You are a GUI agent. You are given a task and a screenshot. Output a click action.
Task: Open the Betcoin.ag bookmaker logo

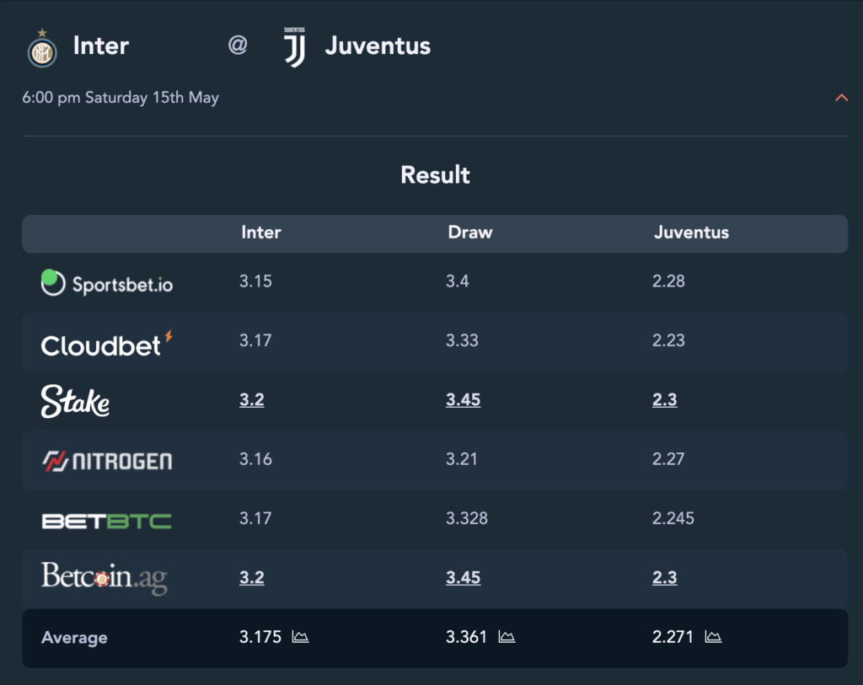(x=104, y=578)
